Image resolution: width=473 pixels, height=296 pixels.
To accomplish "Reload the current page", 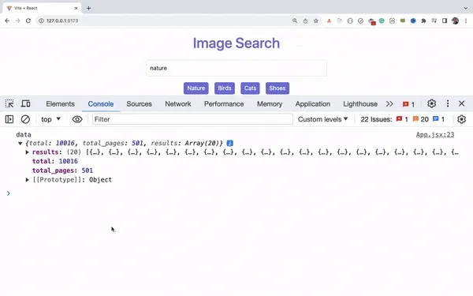I will click(28, 21).
